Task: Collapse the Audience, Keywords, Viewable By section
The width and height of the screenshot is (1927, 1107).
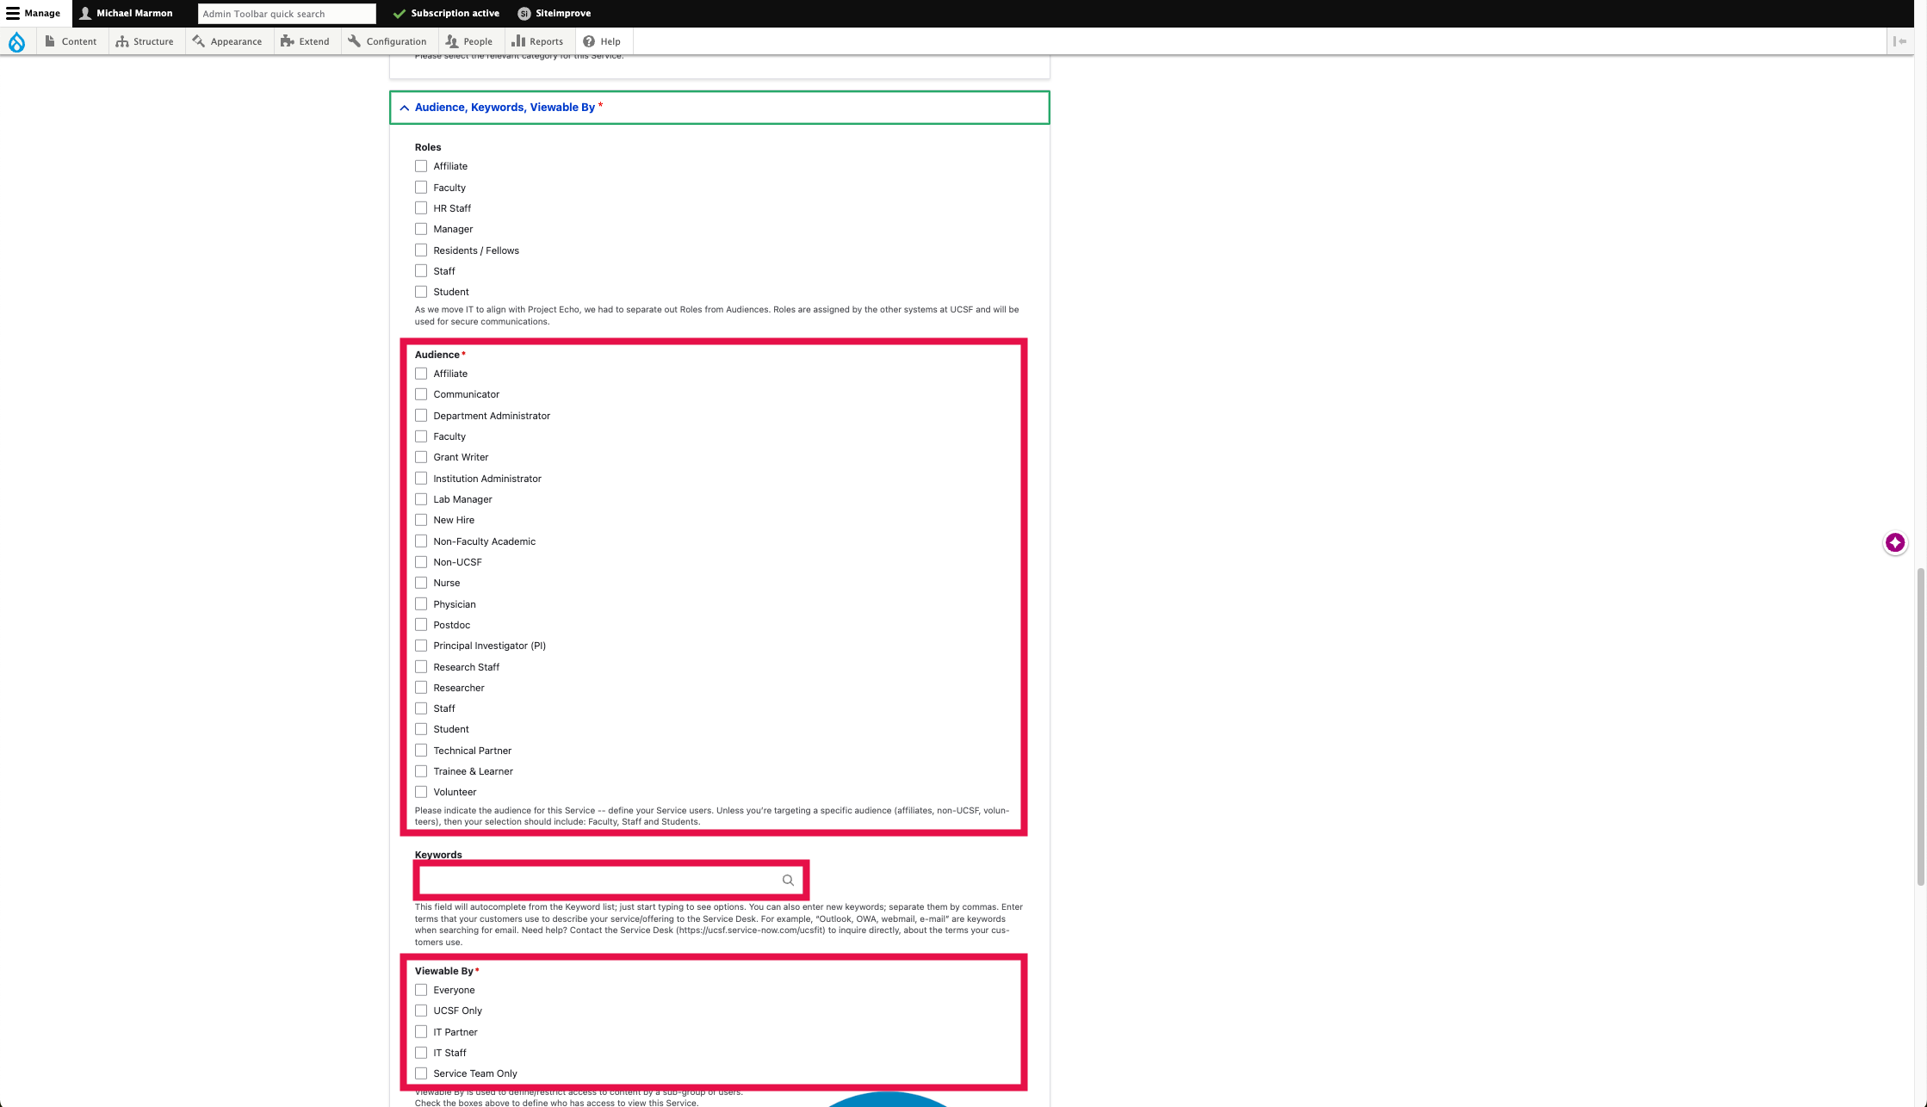Action: click(x=404, y=107)
